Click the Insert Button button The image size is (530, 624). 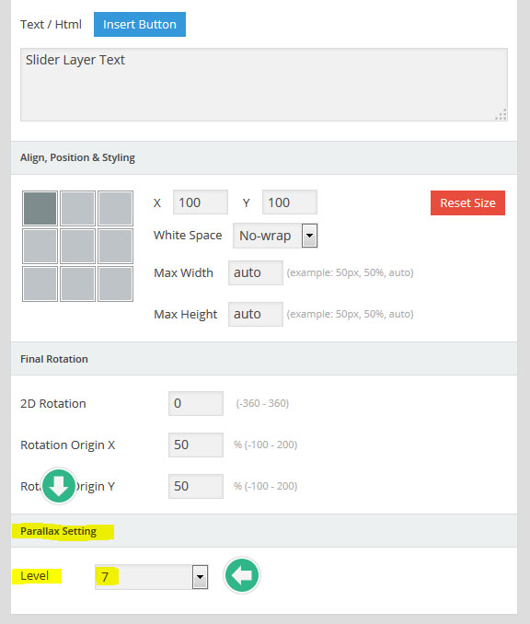(140, 24)
